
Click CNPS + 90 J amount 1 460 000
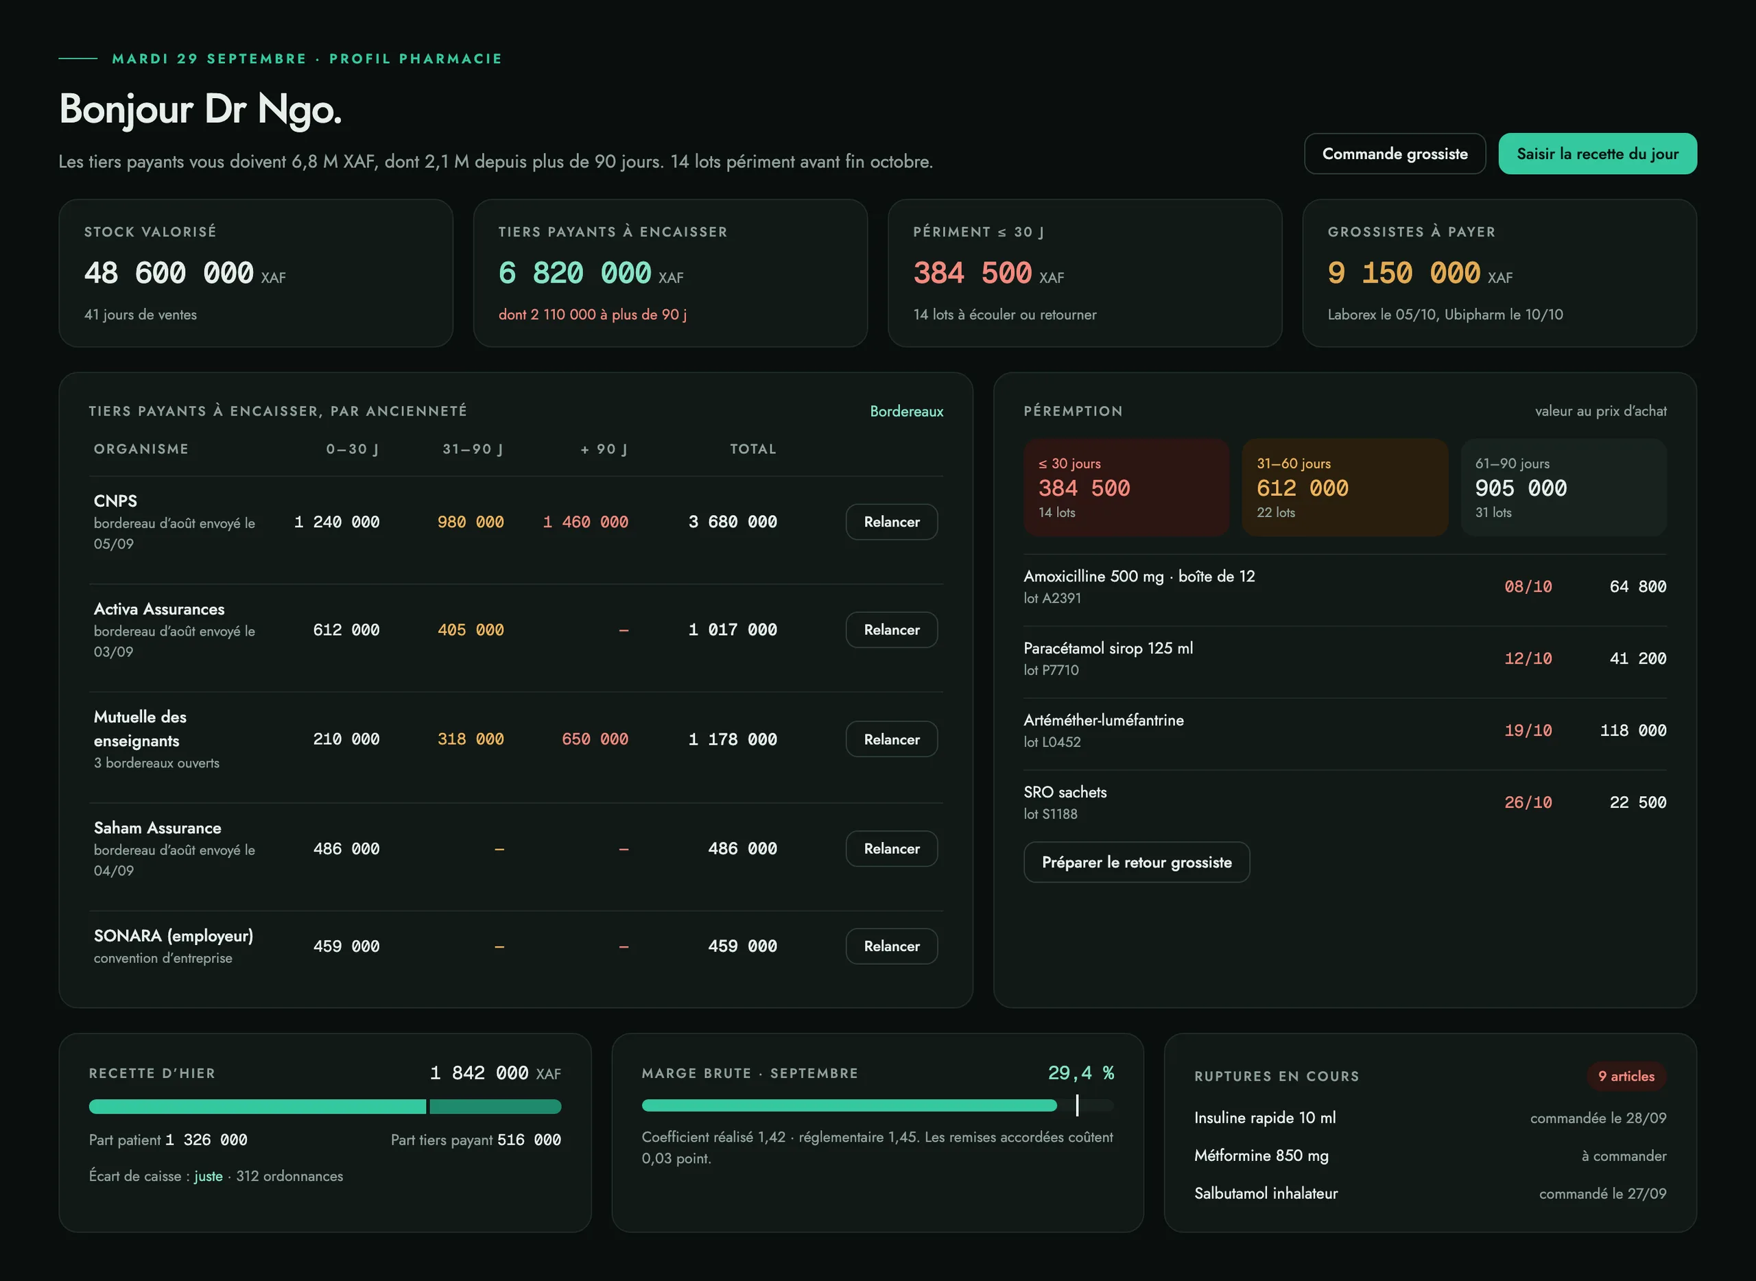[586, 522]
